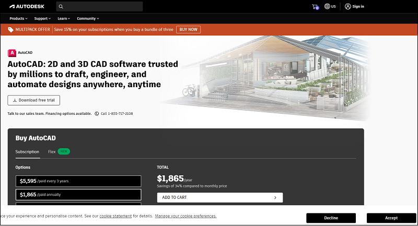
Task: Click the 'Buy AutoCAD' heading
Action: coord(36,138)
